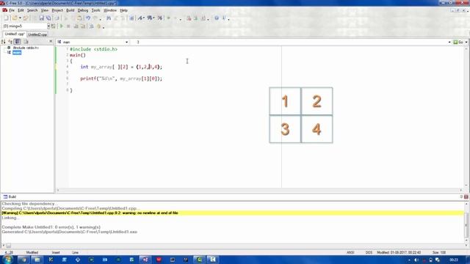The height and width of the screenshot is (264, 470).
Task: Click the editor horizontal scrollbar
Action: point(259,190)
